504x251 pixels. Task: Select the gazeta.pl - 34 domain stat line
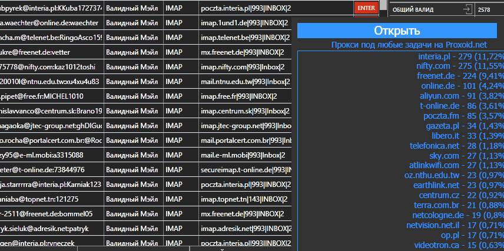click(x=465, y=126)
